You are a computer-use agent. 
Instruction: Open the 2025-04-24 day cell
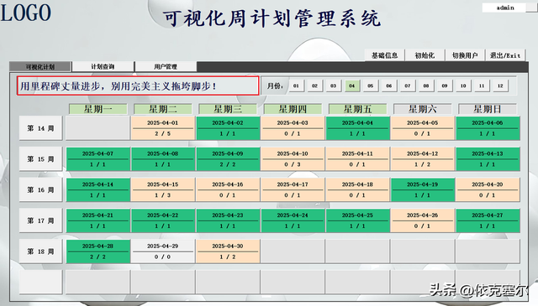coord(293,220)
